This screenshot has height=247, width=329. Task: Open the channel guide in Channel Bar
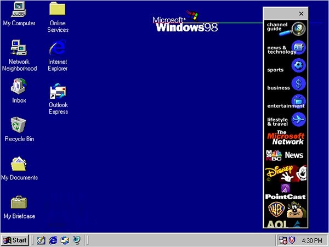click(286, 29)
